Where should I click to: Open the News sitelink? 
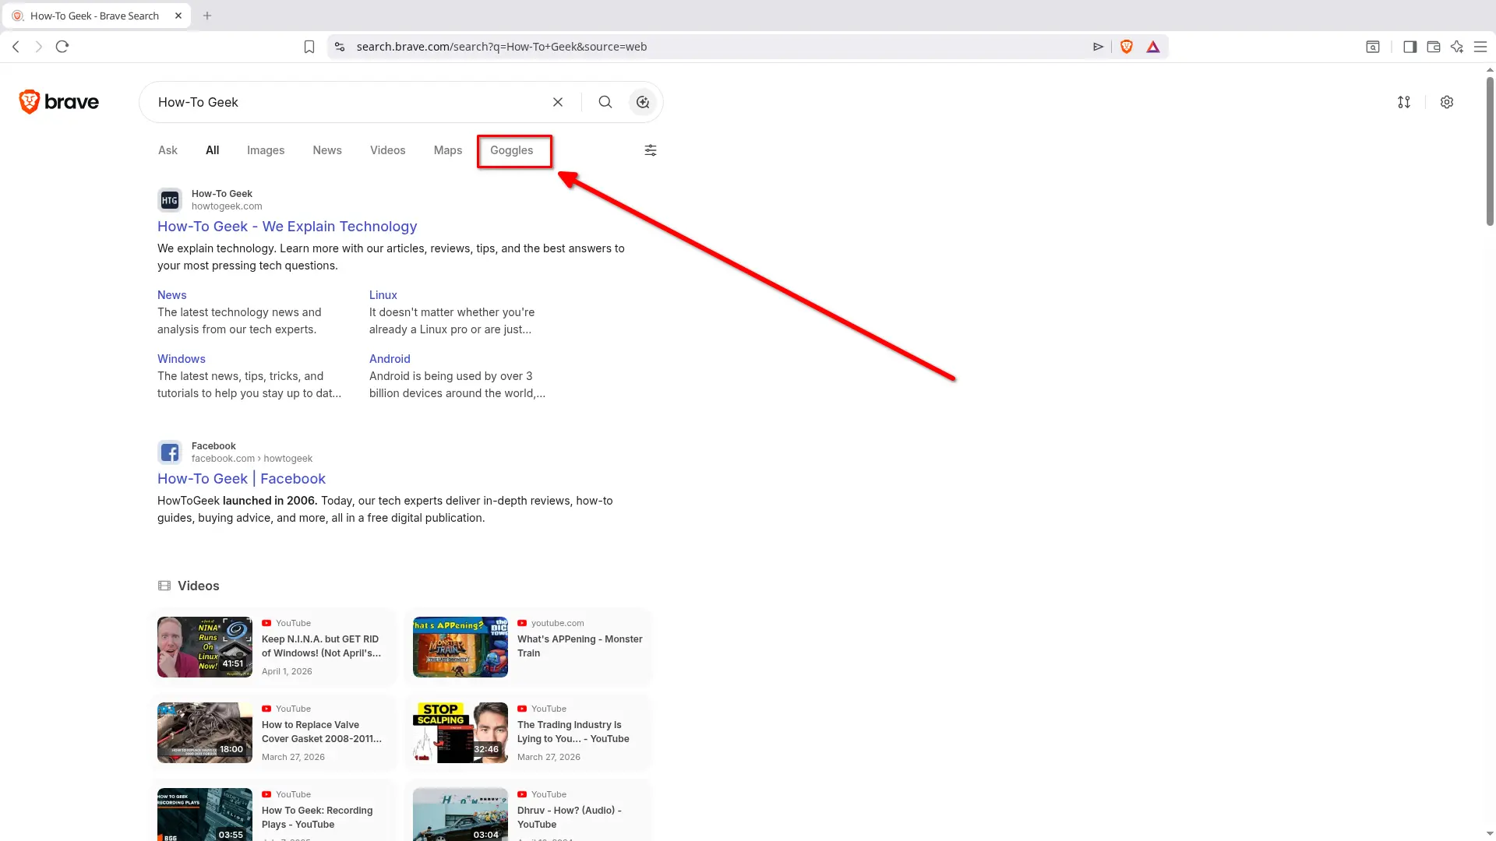click(x=172, y=295)
